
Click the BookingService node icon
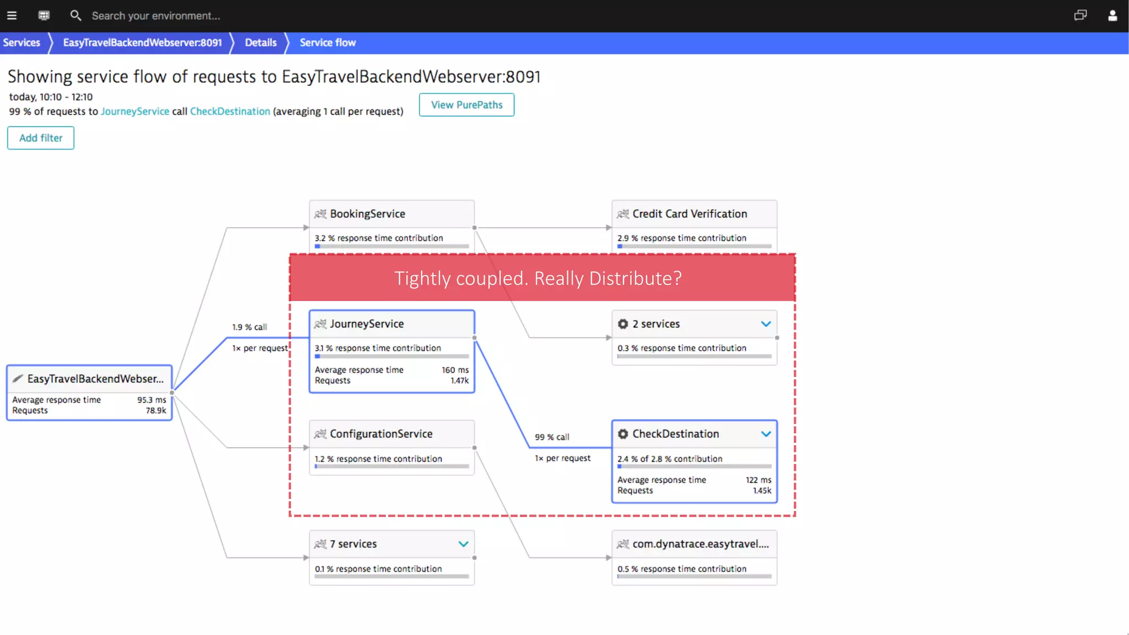320,214
